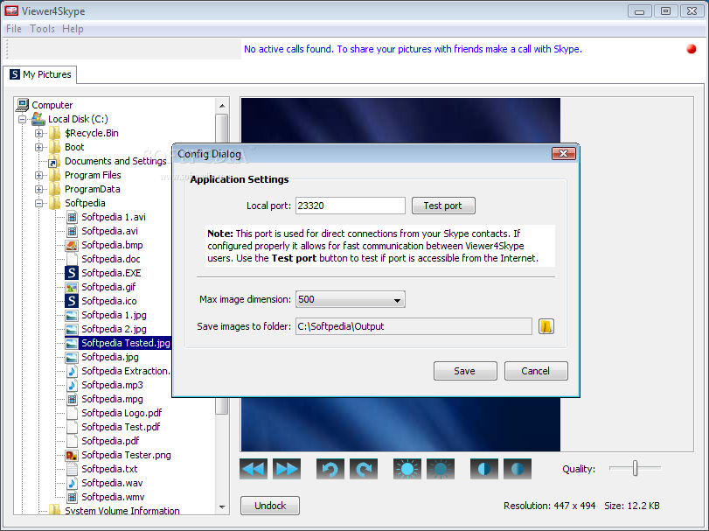Select Softpedia.avi file
709x531 pixels.
[109, 231]
